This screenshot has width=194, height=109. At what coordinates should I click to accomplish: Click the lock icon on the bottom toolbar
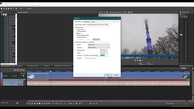tap(77, 104)
